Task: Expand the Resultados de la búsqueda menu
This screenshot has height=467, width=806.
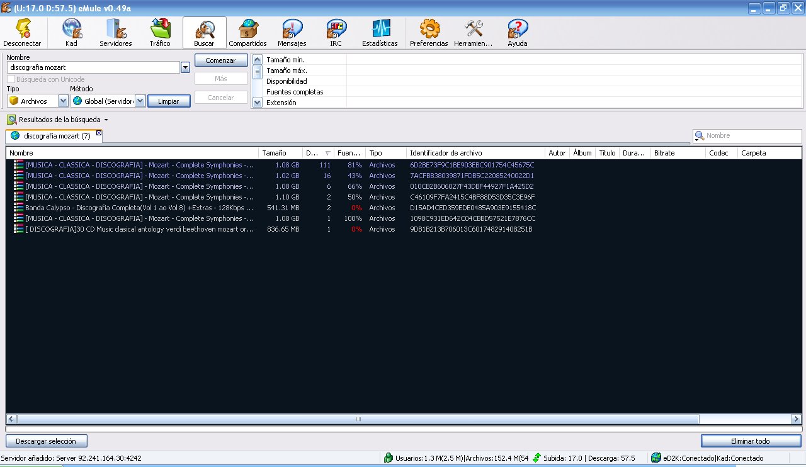Action: [106, 120]
